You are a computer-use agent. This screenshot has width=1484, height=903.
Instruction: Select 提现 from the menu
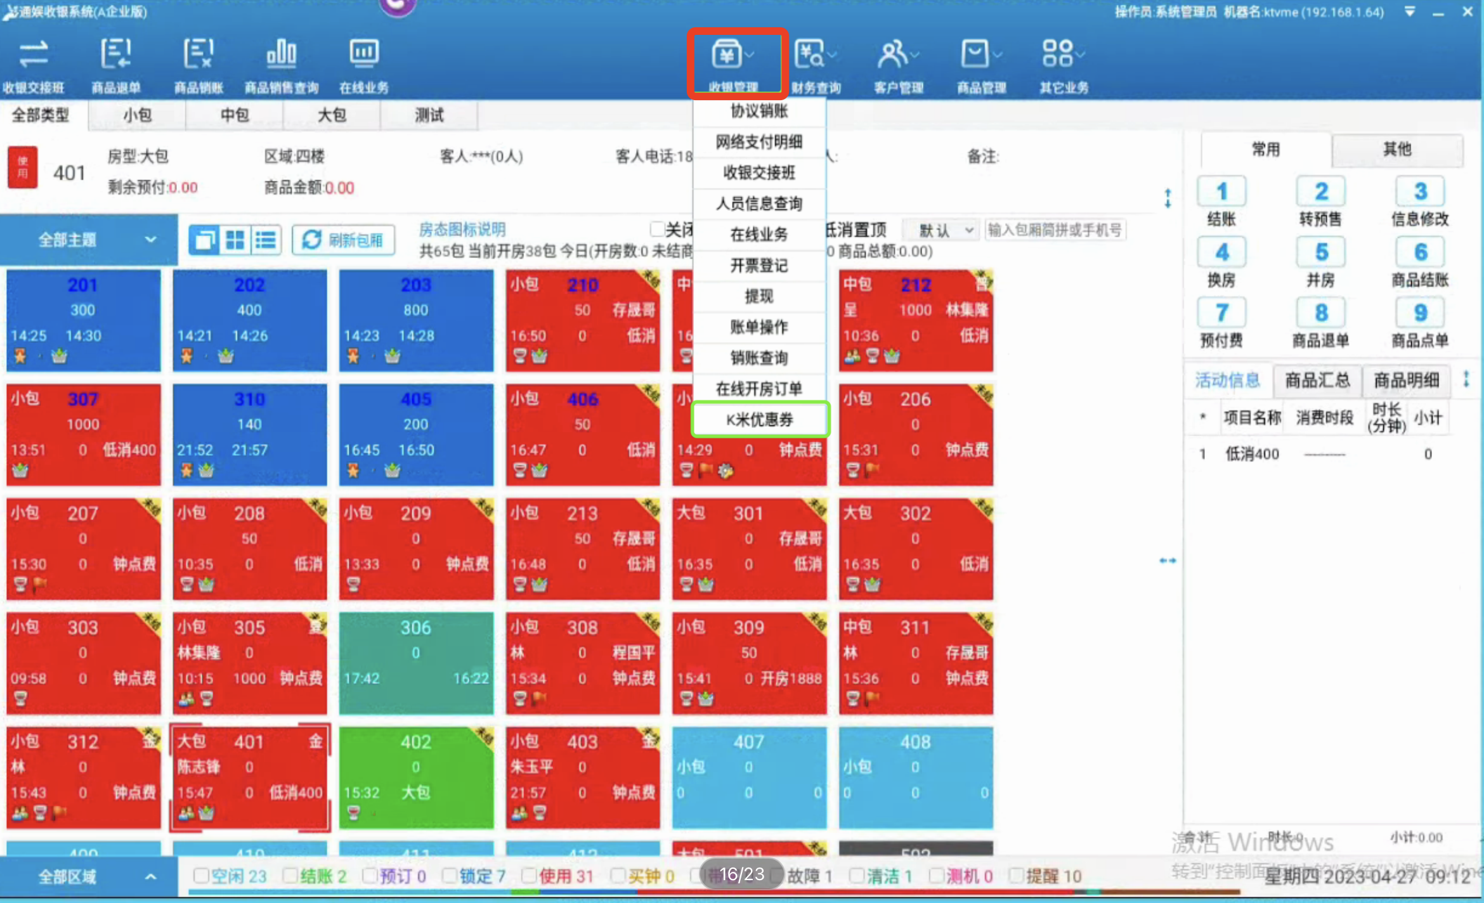tap(759, 296)
